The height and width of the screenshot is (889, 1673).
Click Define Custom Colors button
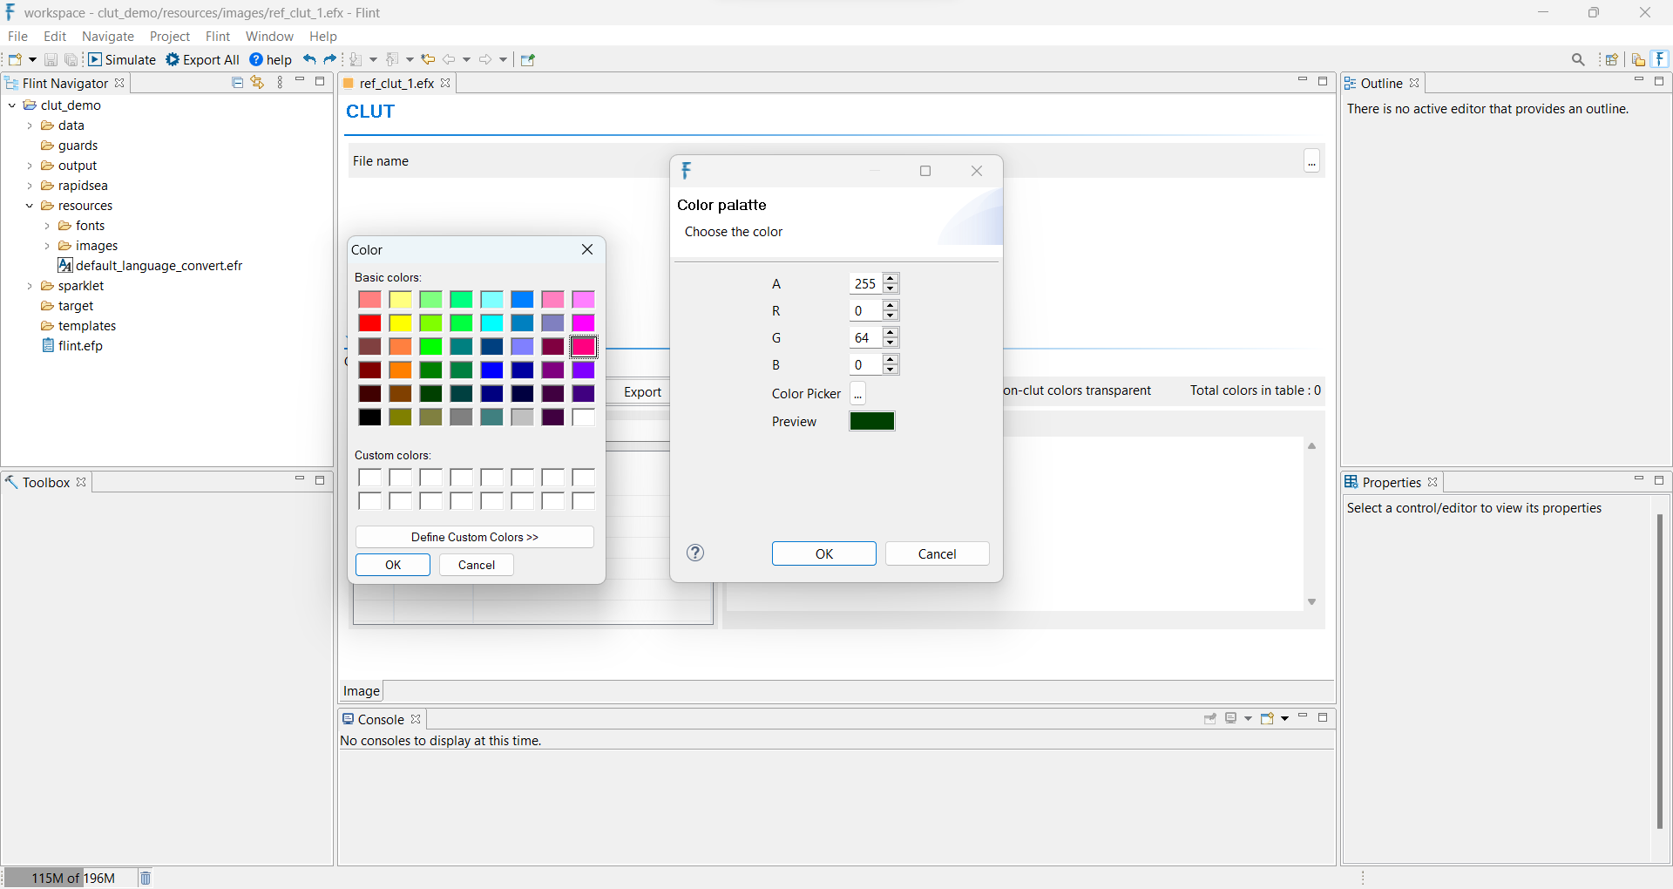[x=474, y=537]
